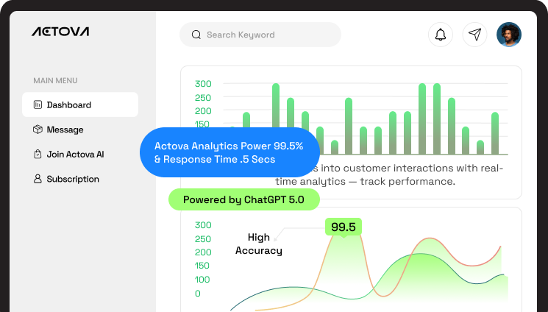Open the paper plane send icon
The image size is (548, 312).
point(475,35)
